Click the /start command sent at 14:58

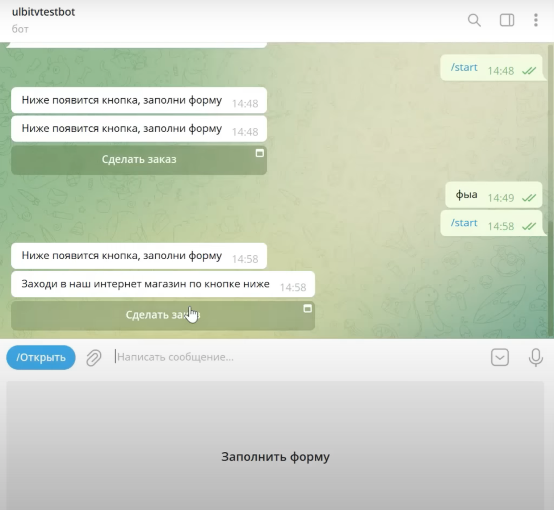click(x=464, y=223)
